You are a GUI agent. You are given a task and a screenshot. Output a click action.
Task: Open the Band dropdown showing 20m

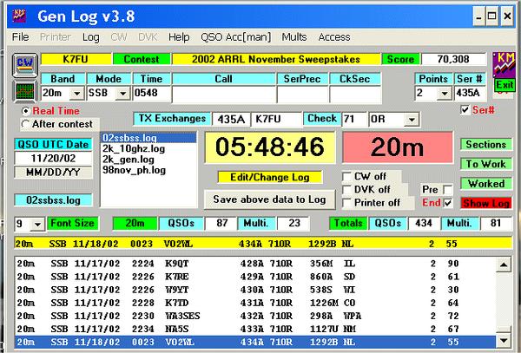point(77,93)
